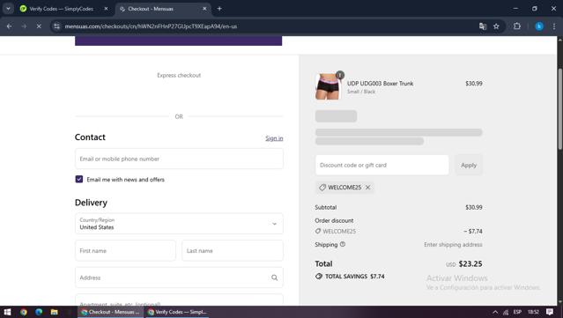Click the address search magnifier icon
Image resolution: width=563 pixels, height=318 pixels.
click(274, 277)
